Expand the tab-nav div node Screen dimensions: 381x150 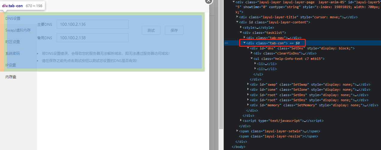[245, 38]
